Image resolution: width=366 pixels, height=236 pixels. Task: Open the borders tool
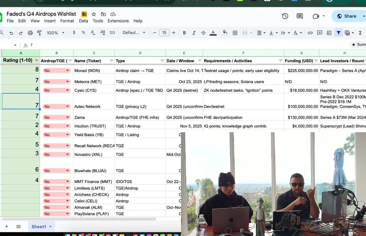click(235, 33)
